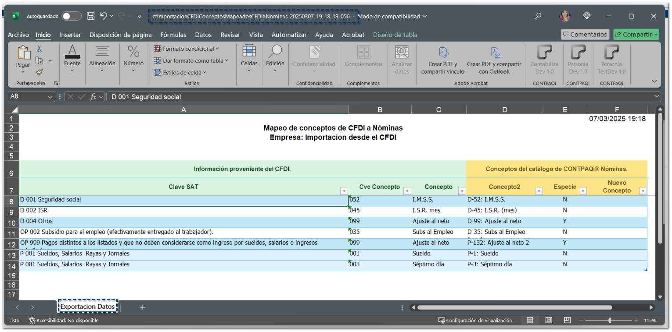
Task: Open the Clave SAT filter dropdown
Action: [x=344, y=191]
